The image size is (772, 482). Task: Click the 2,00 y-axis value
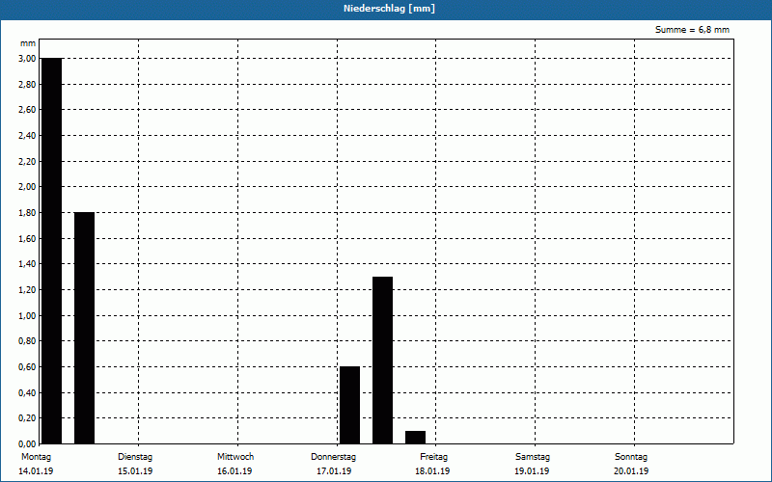click(27, 187)
